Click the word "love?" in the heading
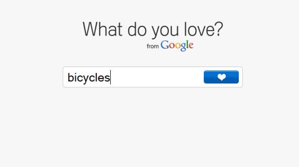The height and width of the screenshot is (167, 299). pyautogui.click(x=204, y=29)
